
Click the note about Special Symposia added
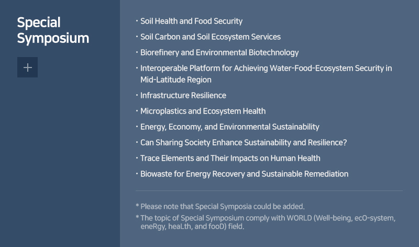220,206
